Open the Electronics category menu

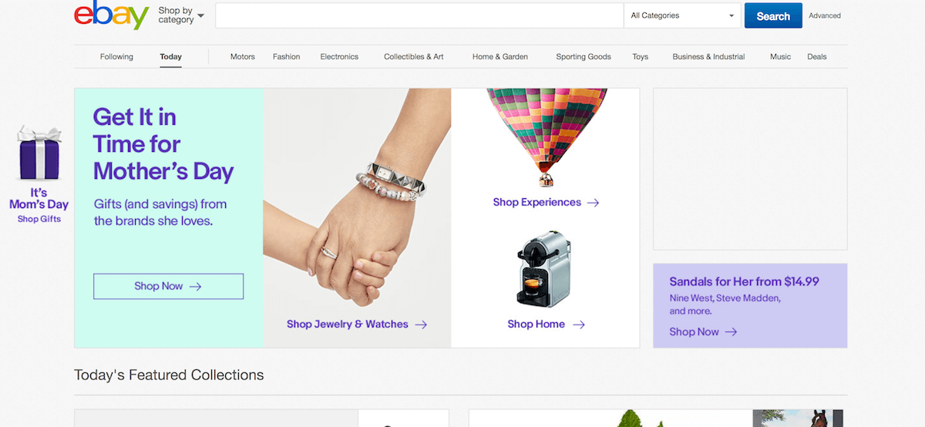[339, 57]
